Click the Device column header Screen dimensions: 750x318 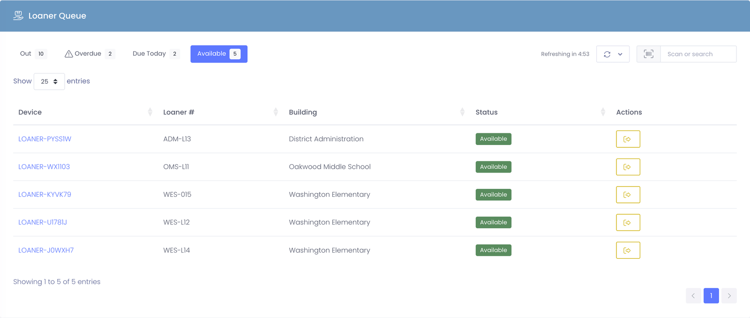pyautogui.click(x=30, y=112)
